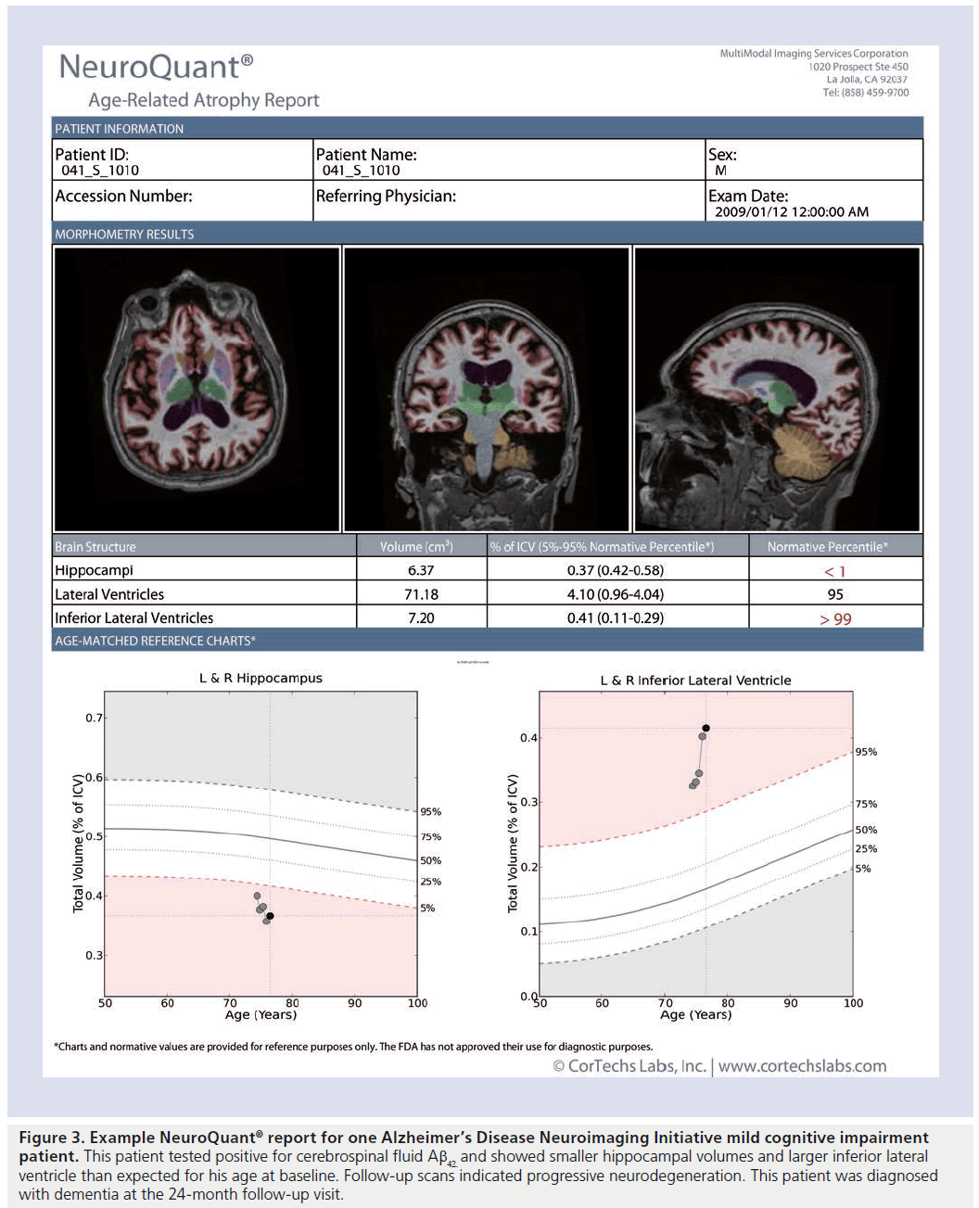Select the Hippocampi row label
The image size is (979, 1208).
(94, 570)
